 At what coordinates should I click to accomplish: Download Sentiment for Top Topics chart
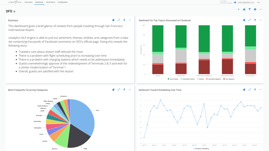255,20
